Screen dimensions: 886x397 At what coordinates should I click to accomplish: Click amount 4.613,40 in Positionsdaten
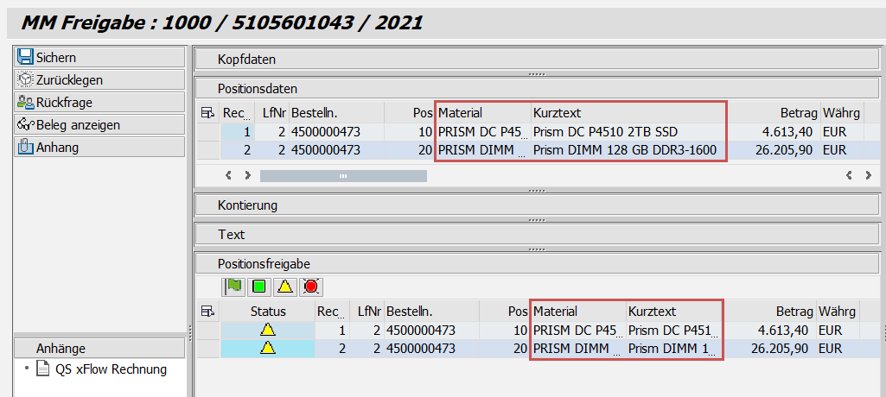coord(773,132)
